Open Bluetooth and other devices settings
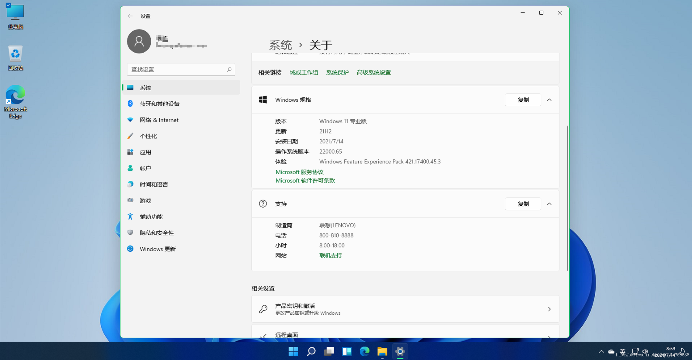 (x=159, y=104)
